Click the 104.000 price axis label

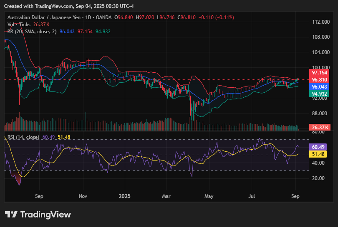pyautogui.click(x=321, y=52)
